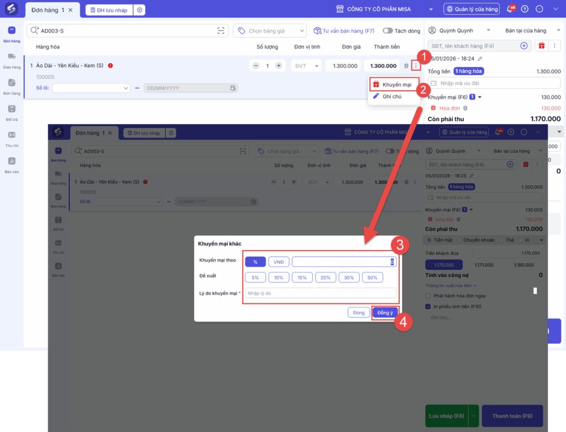Click the red warning dot beside Áo Dài name

(x=111, y=66)
